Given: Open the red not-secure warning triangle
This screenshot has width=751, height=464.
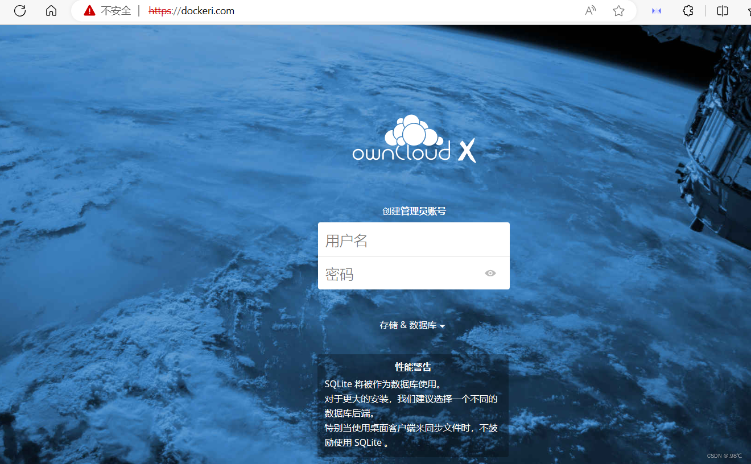Looking at the screenshot, I should (x=89, y=11).
